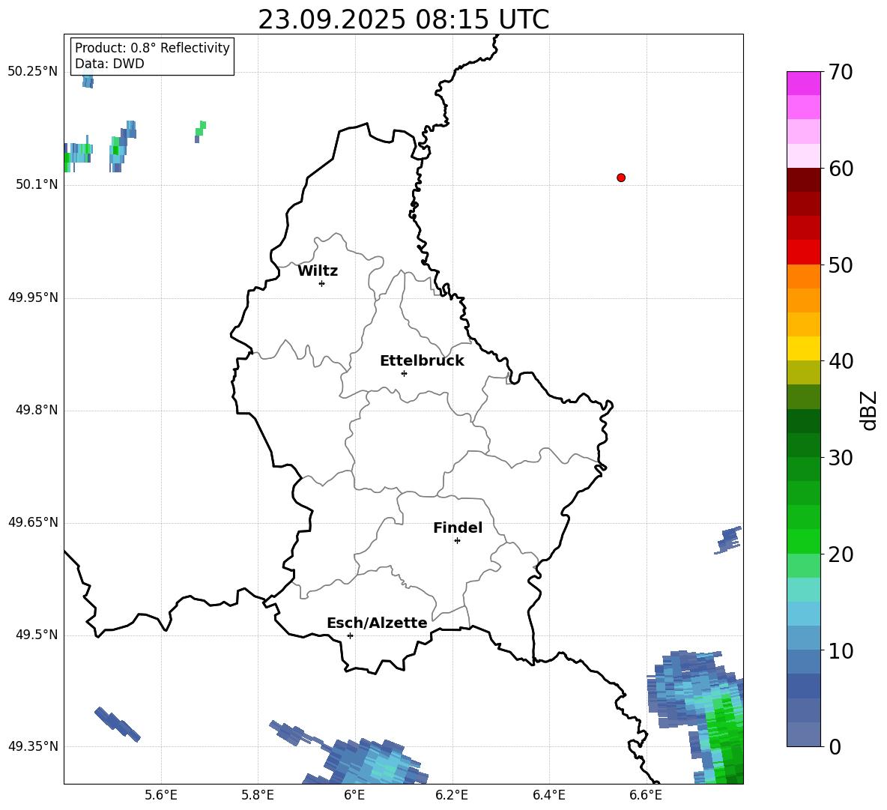This screenshot has height=810, width=887.
Task: Select the bright red swatch above 50 dBZ
Action: pos(804,252)
